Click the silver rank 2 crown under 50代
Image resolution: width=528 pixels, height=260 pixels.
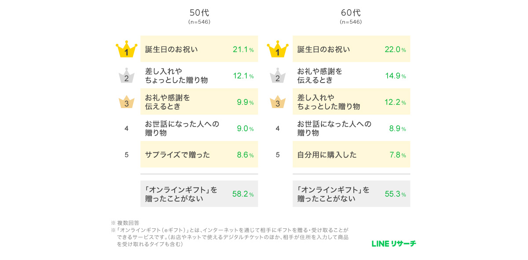tap(126, 76)
